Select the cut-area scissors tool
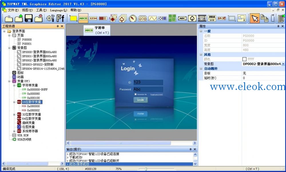The width and height of the screenshot is (286, 172). [242, 18]
